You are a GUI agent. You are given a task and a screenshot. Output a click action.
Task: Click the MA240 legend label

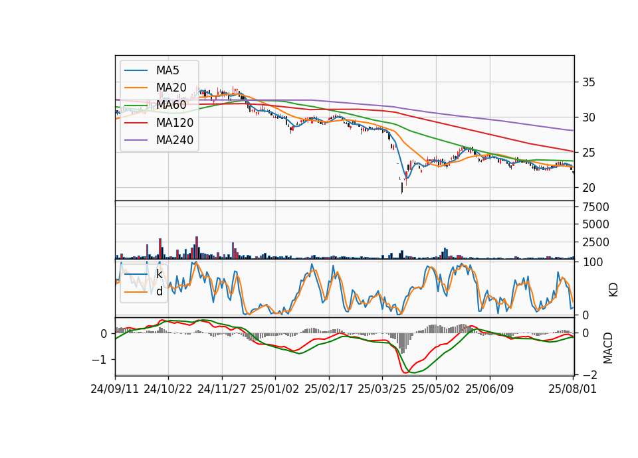[175, 140]
